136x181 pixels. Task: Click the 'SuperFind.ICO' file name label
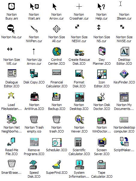point(57,173)
